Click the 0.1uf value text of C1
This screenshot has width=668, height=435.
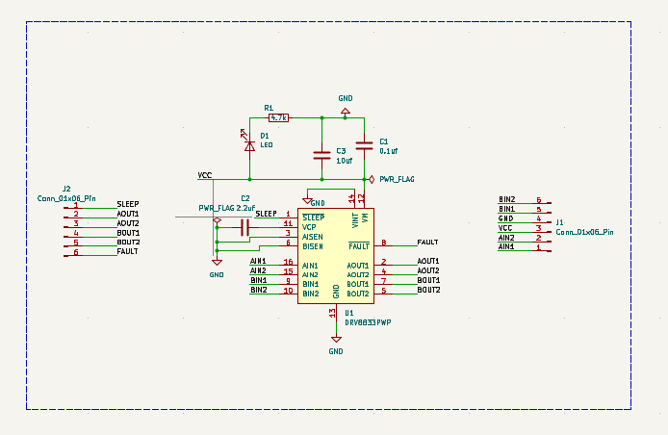pos(389,151)
